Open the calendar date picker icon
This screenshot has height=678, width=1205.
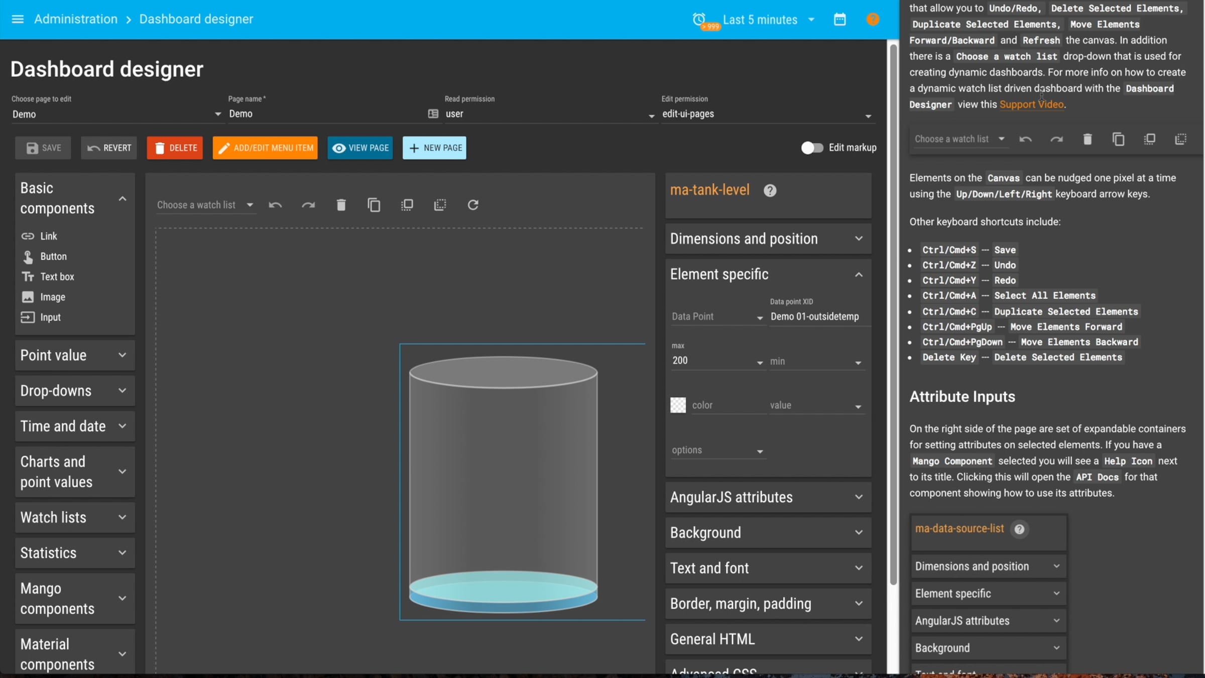[839, 20]
